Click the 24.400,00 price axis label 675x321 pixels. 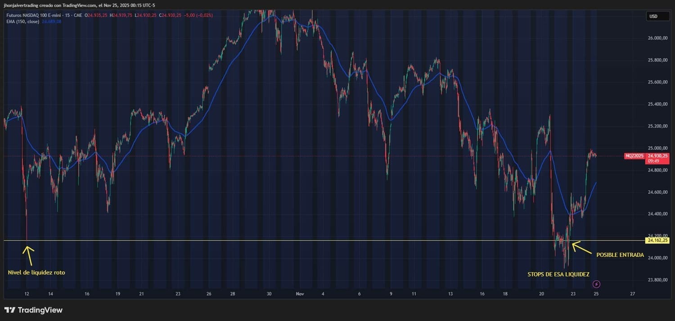(657, 214)
